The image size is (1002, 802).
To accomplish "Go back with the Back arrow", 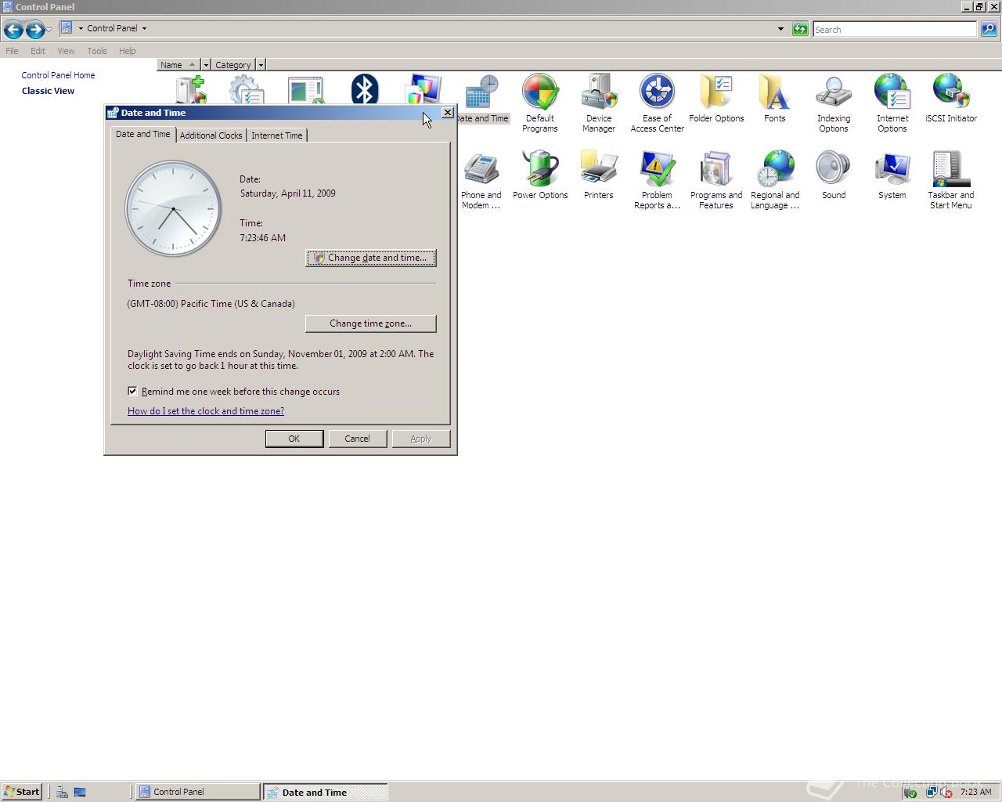I will pyautogui.click(x=13, y=29).
